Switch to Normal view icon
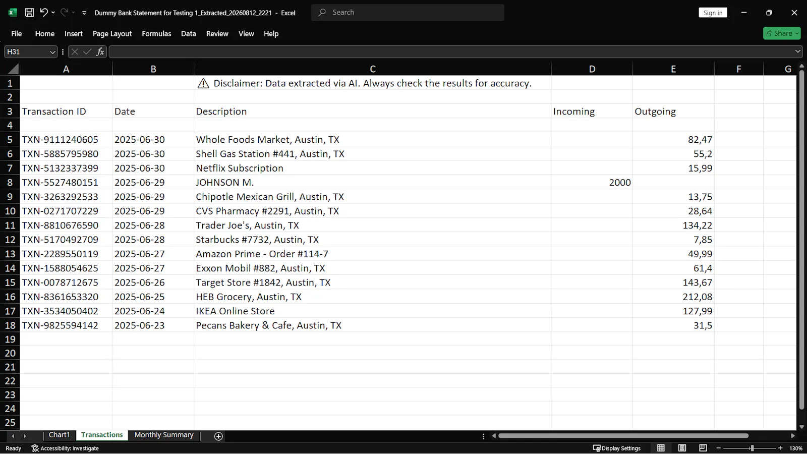Image resolution: width=807 pixels, height=454 pixels. [661, 448]
